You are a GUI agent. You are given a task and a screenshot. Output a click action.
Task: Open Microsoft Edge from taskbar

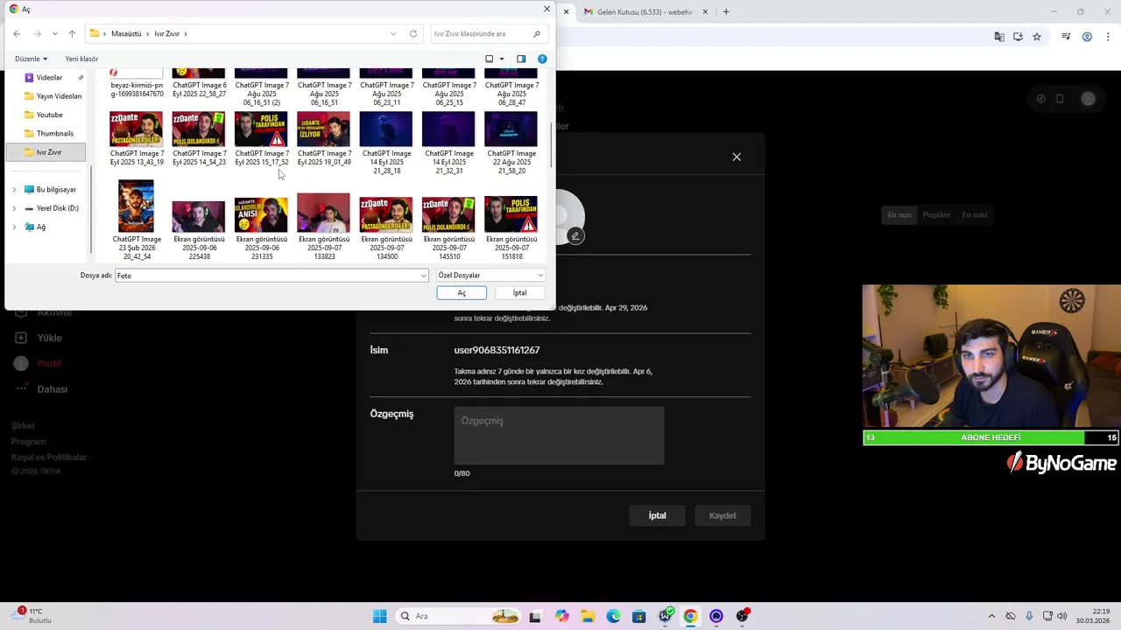(613, 616)
